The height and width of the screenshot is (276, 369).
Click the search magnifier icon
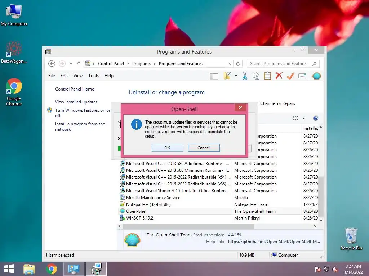coord(314,64)
